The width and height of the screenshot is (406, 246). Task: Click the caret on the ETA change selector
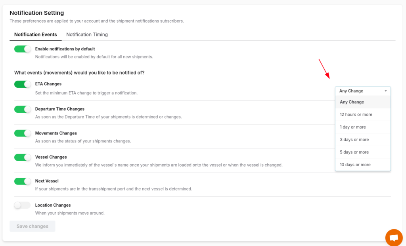click(385, 91)
